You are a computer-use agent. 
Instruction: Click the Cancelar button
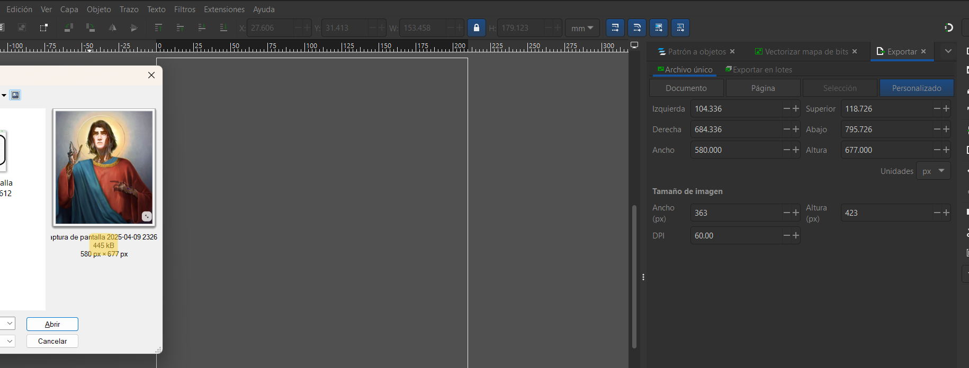pos(52,341)
